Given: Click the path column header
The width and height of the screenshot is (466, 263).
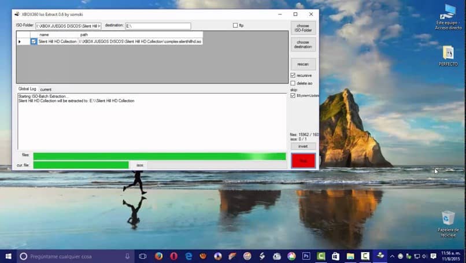Looking at the screenshot, I should tap(140, 35).
